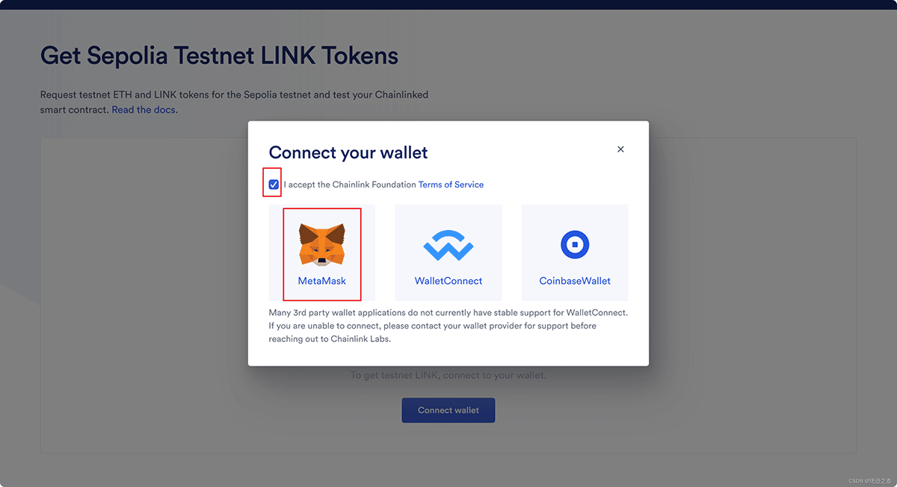Click the I accept the Chainlink Foundation label

coord(349,184)
